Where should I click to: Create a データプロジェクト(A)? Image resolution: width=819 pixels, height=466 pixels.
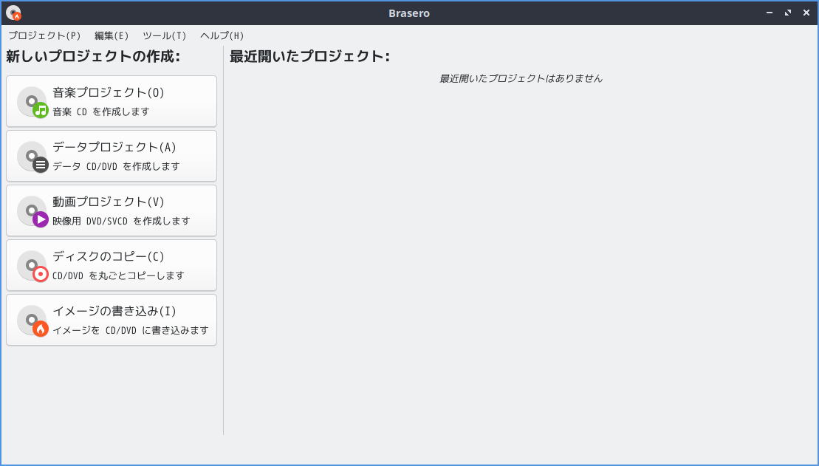pos(112,157)
